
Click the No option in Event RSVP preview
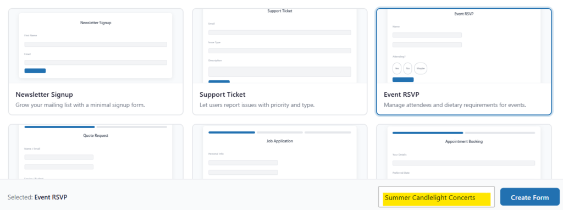click(x=407, y=68)
